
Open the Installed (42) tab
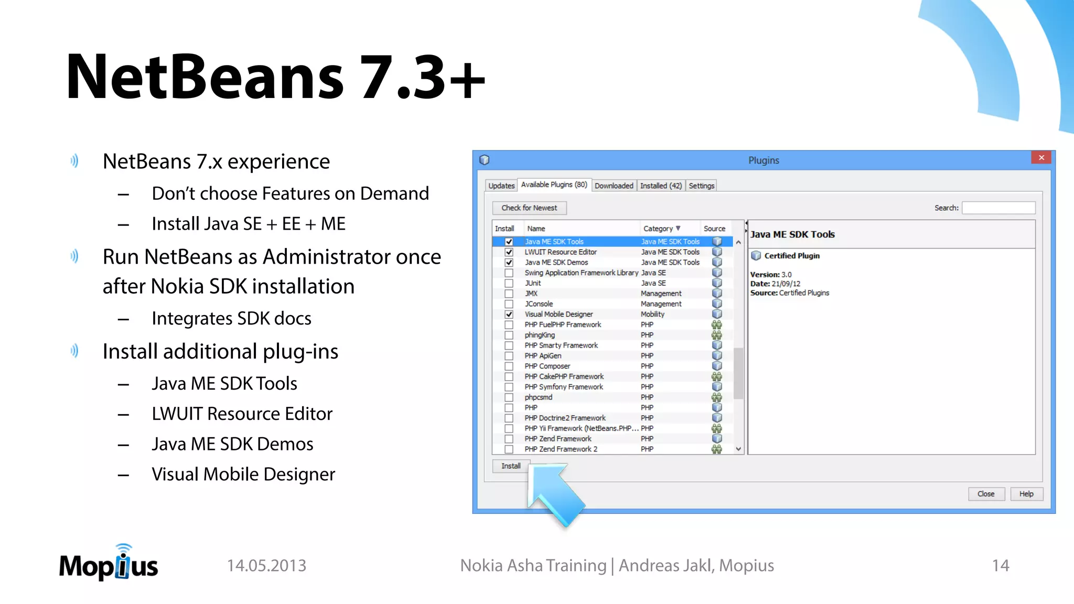661,186
